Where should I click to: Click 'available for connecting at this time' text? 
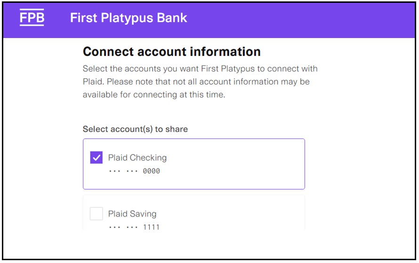pos(154,94)
